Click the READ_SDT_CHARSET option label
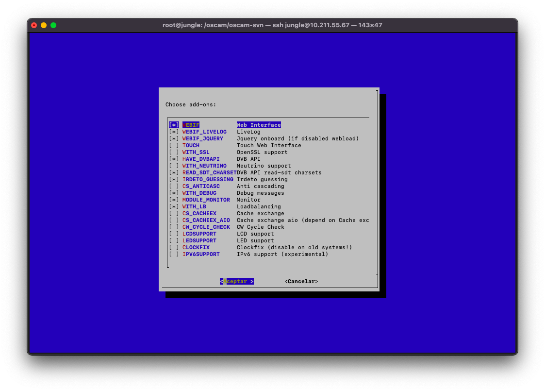This screenshot has height=391, width=545. point(209,172)
